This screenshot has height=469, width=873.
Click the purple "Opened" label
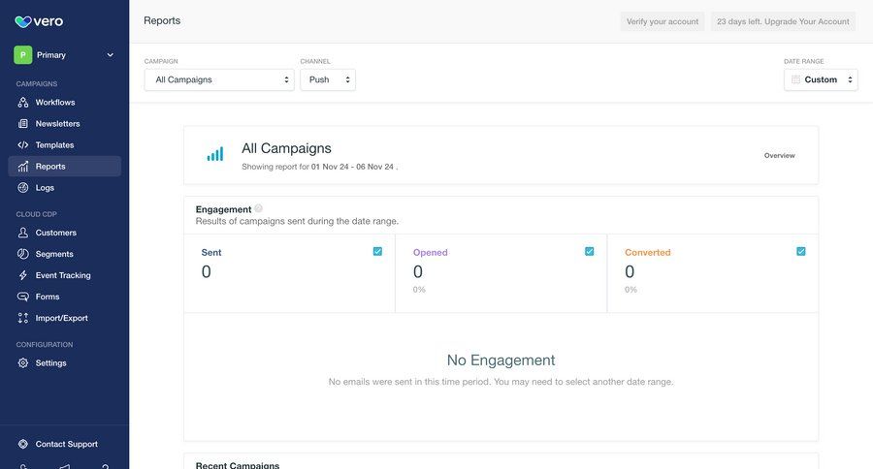pos(431,252)
